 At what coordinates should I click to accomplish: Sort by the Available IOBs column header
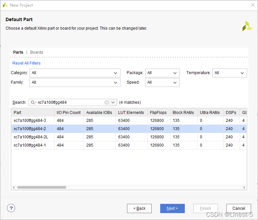click(x=100, y=113)
